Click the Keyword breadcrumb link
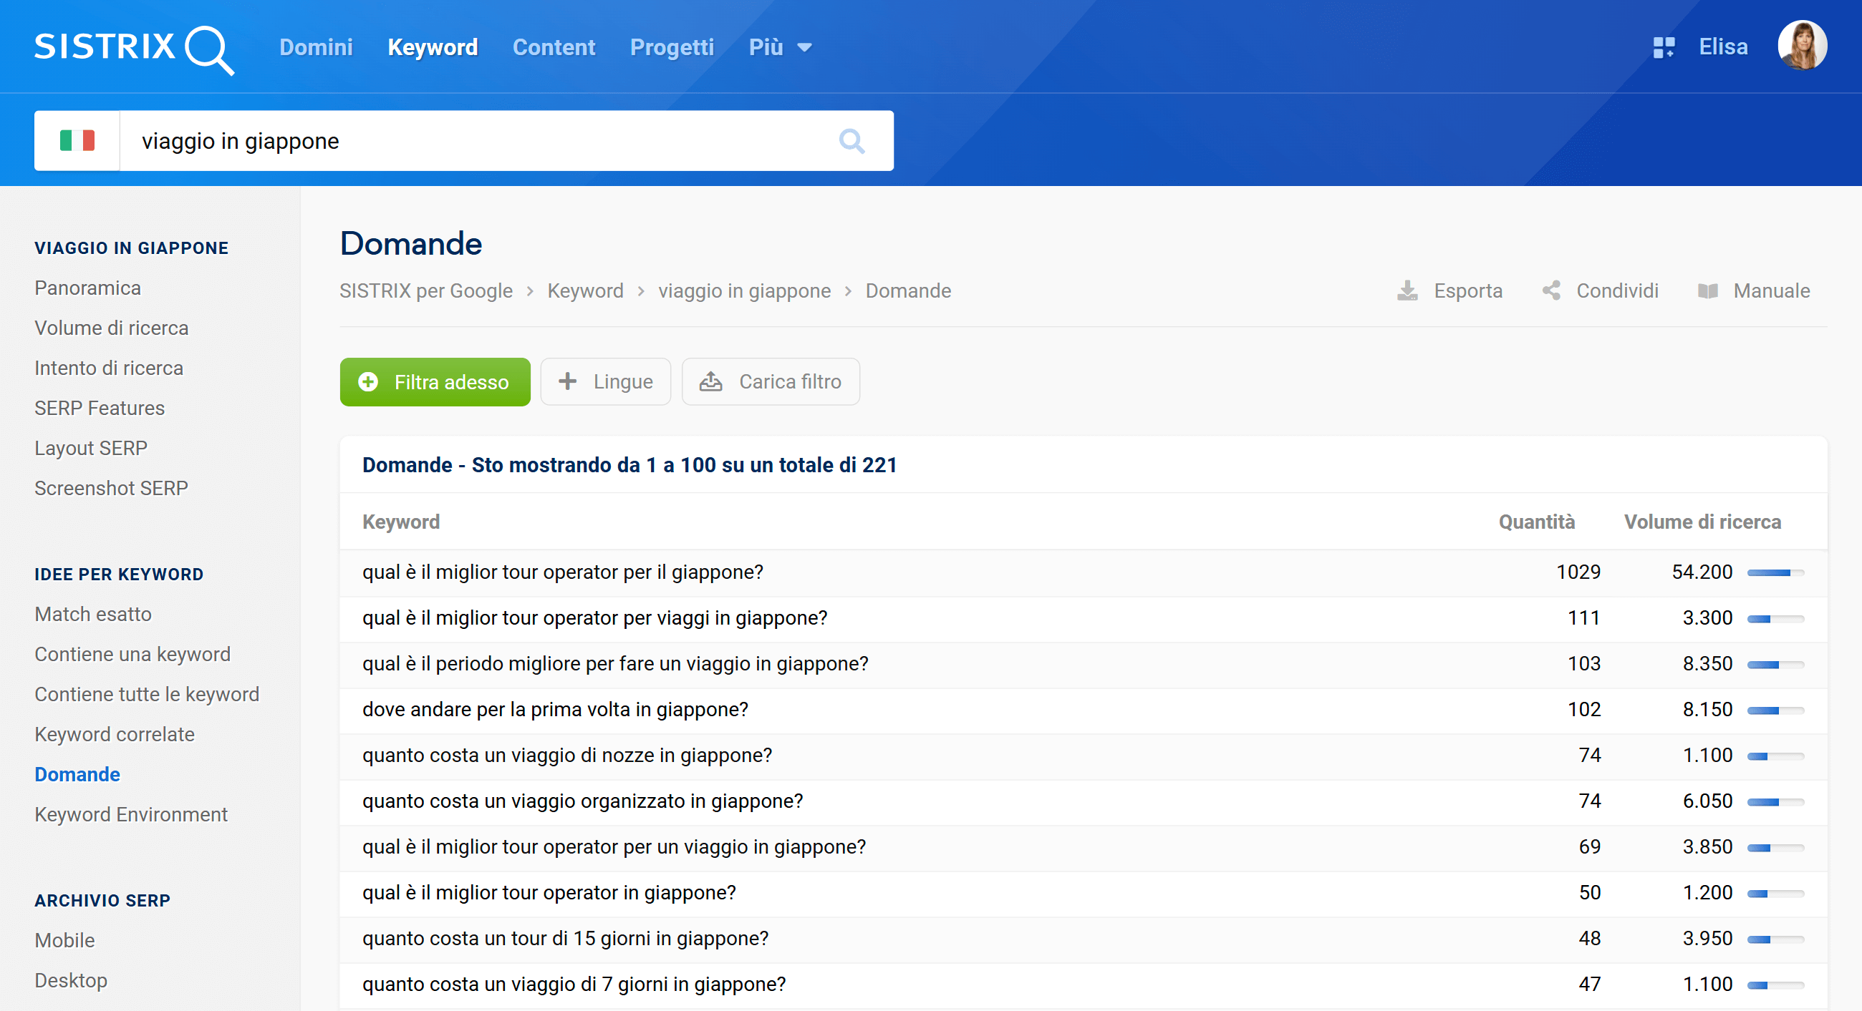 point(585,291)
